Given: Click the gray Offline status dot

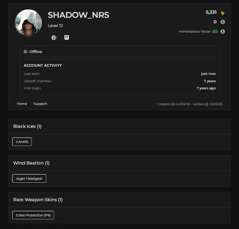Looking at the screenshot, I should [x=26, y=52].
